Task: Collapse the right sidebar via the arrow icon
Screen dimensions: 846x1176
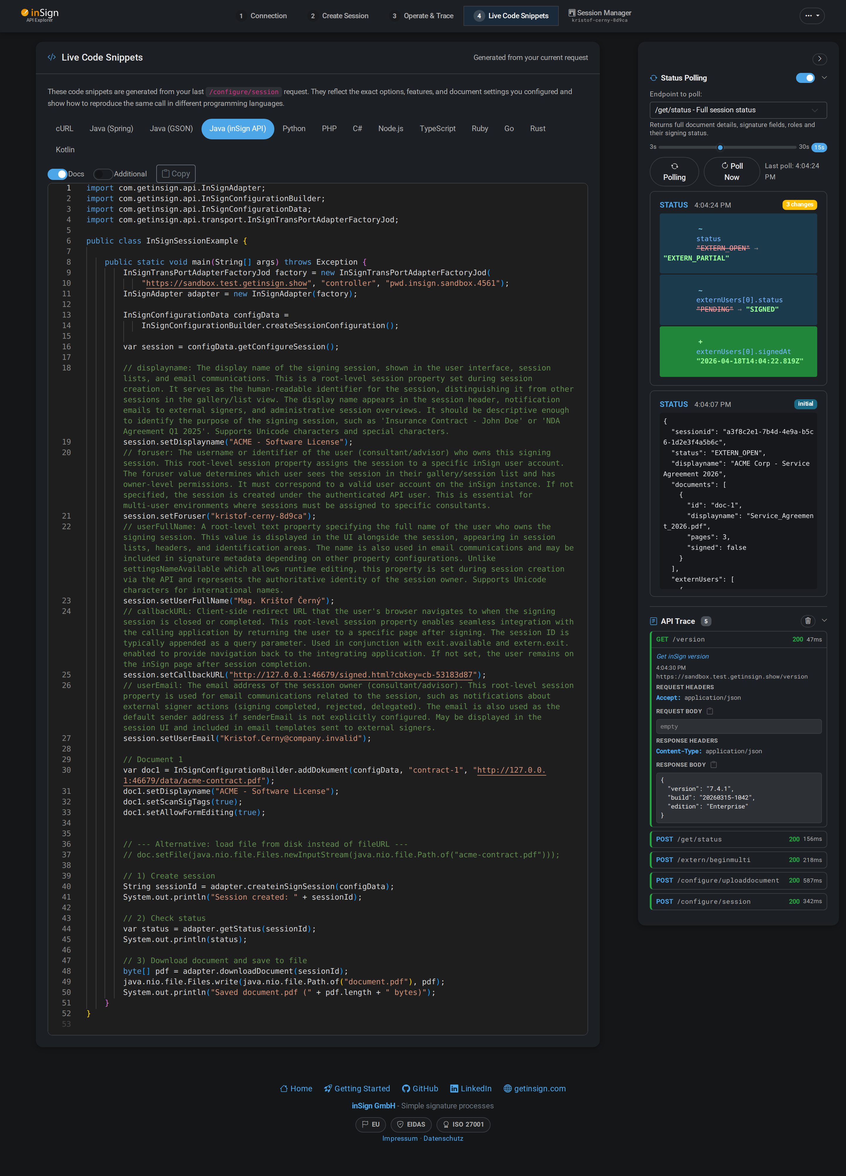Action: (820, 60)
